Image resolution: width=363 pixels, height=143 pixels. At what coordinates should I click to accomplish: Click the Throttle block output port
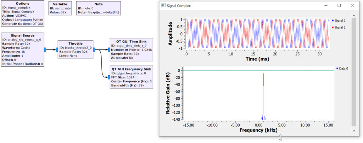tap(94, 49)
